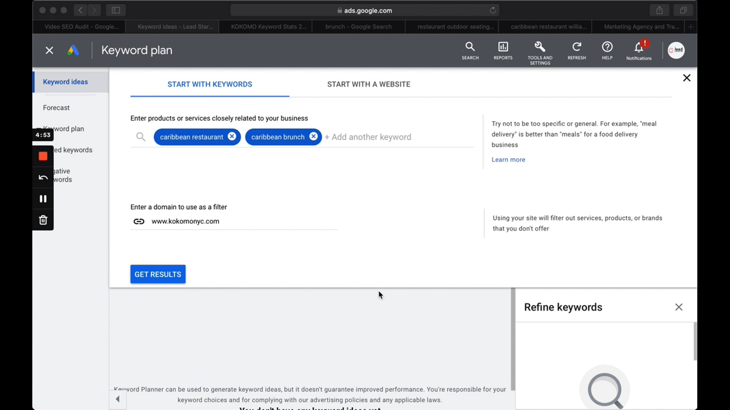The height and width of the screenshot is (410, 730).
Task: Delete recording with trash icon
Action: click(x=43, y=220)
